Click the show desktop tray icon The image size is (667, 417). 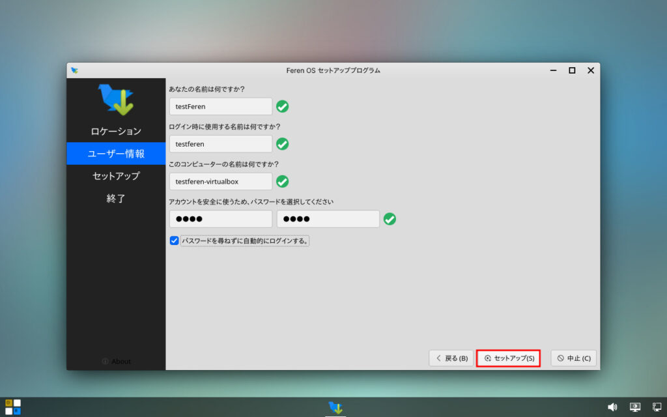point(657,407)
